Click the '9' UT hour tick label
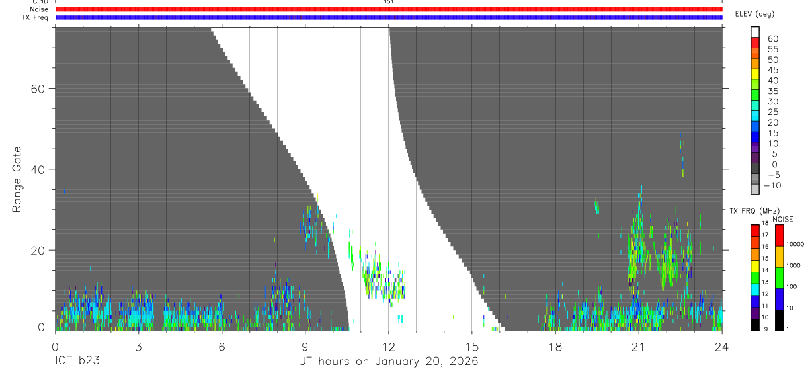 click(305, 346)
